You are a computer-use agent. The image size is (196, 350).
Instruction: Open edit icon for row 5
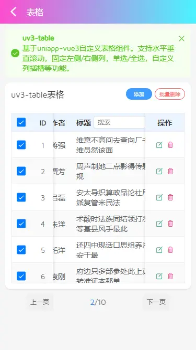[159, 250]
